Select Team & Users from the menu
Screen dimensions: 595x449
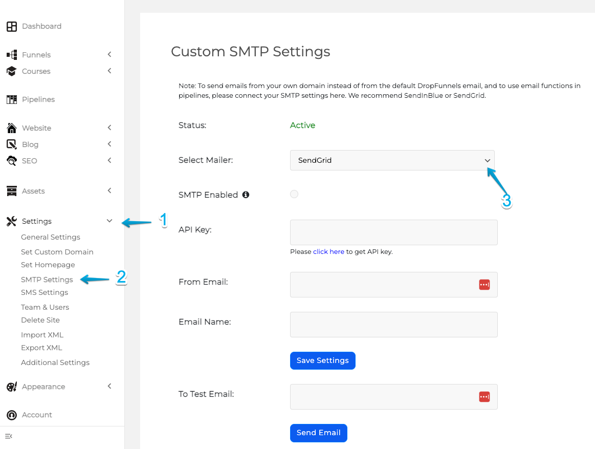[x=45, y=307]
